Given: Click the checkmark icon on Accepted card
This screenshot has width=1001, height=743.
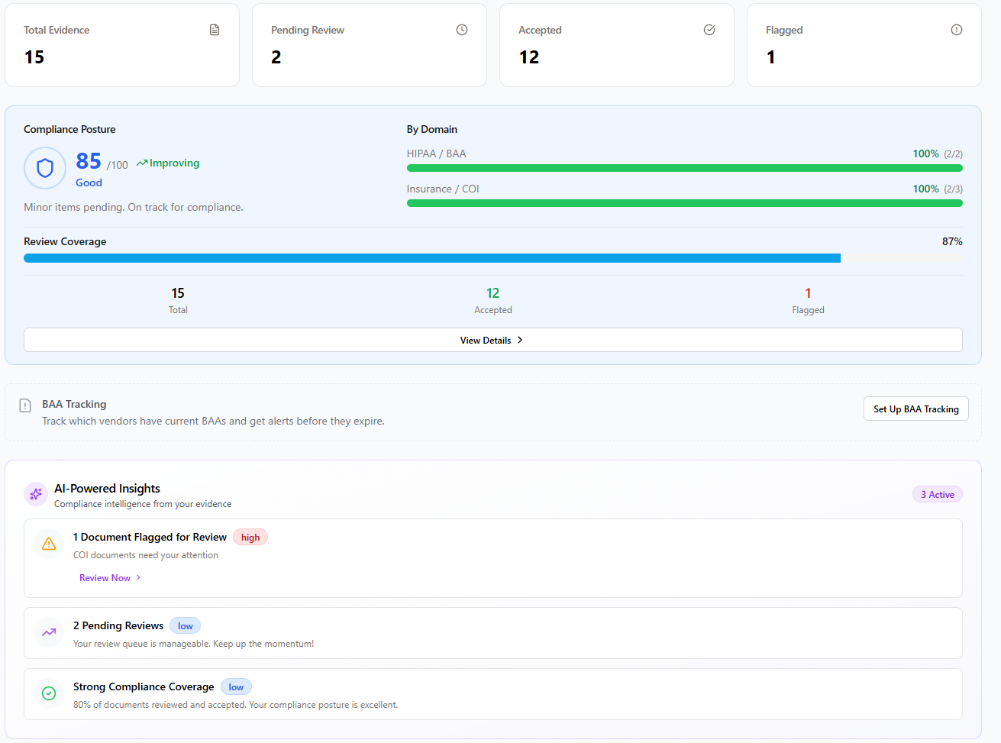Looking at the screenshot, I should click(x=709, y=30).
